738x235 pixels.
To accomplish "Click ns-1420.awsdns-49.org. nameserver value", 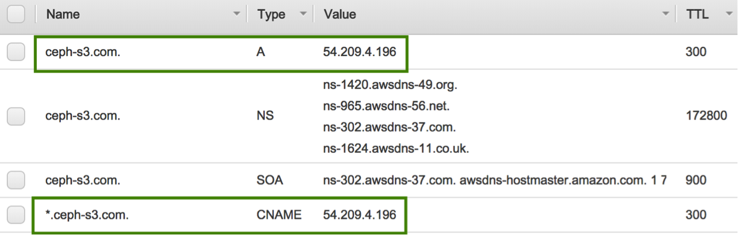I will (390, 86).
